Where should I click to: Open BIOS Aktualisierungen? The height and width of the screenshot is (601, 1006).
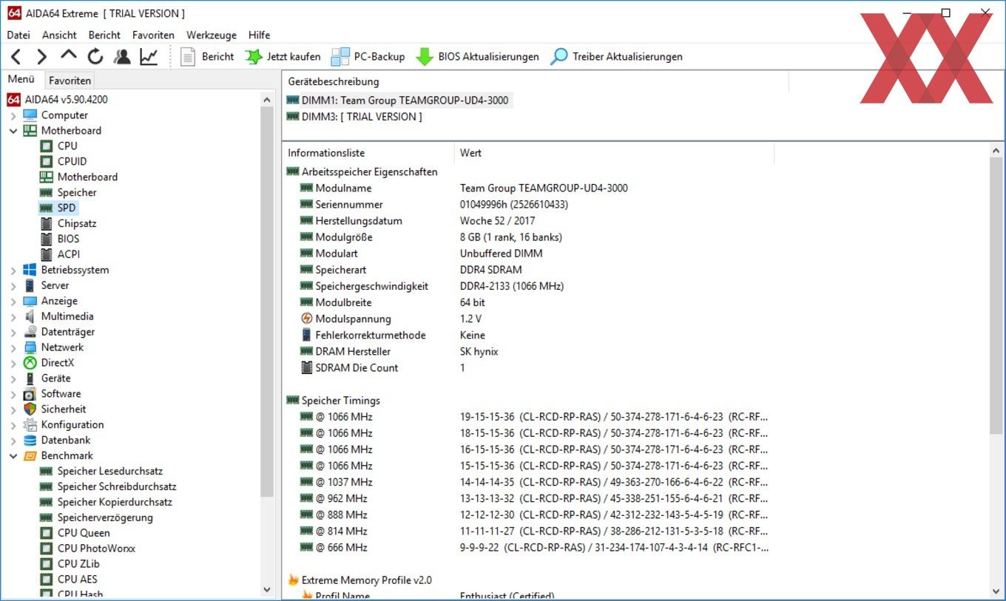477,57
